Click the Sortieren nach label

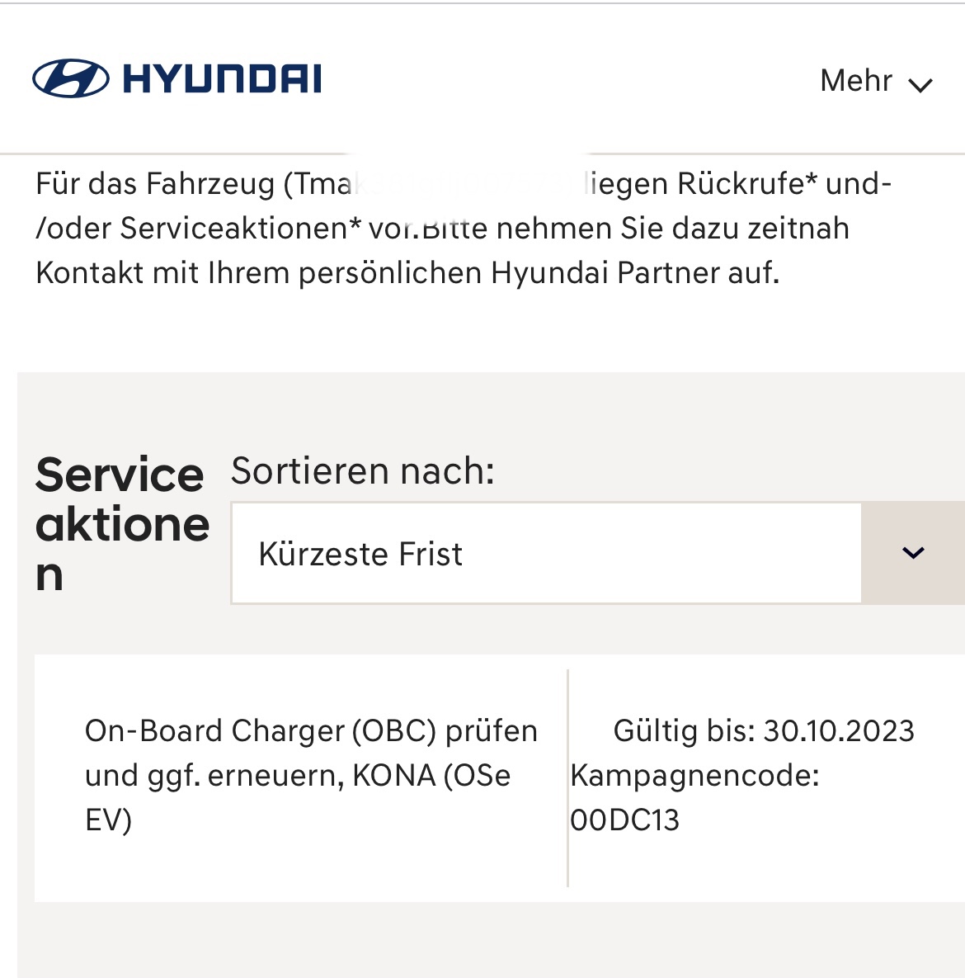(363, 471)
